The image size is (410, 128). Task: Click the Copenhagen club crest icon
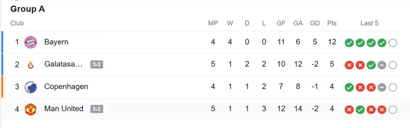[30, 87]
